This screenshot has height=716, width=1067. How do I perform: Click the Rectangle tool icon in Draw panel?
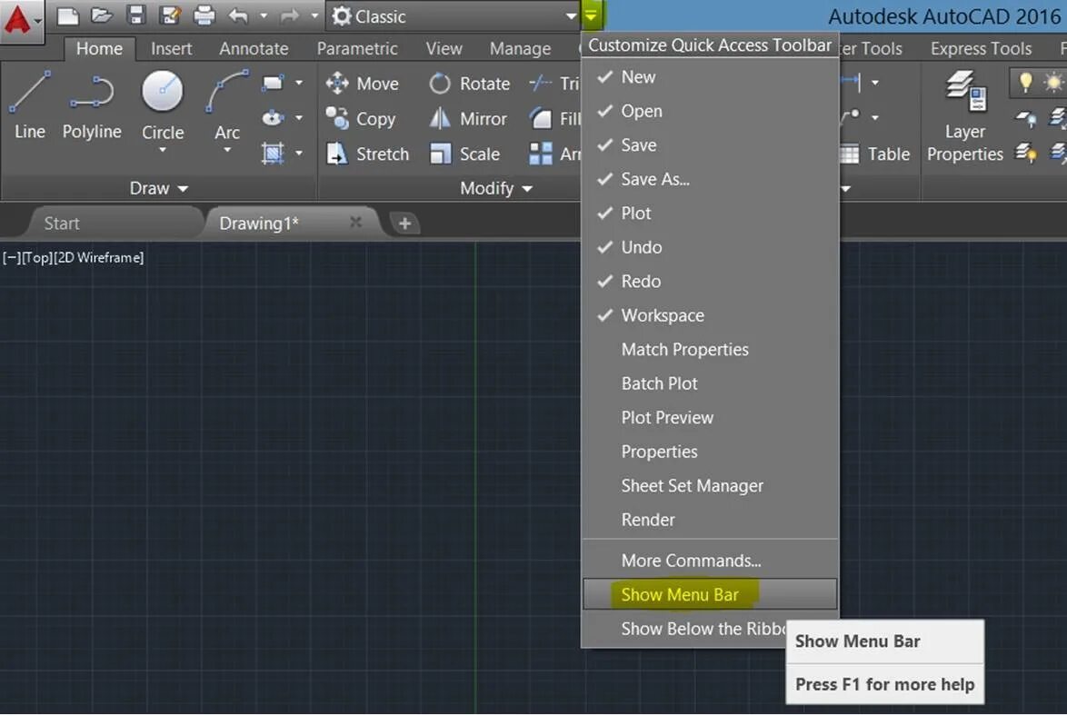(x=273, y=83)
